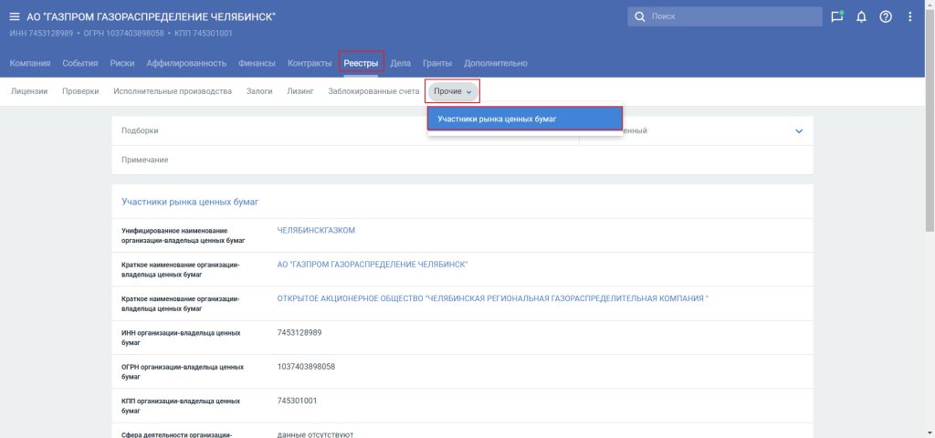
Task: Open the Дополнительно tab
Action: [496, 63]
